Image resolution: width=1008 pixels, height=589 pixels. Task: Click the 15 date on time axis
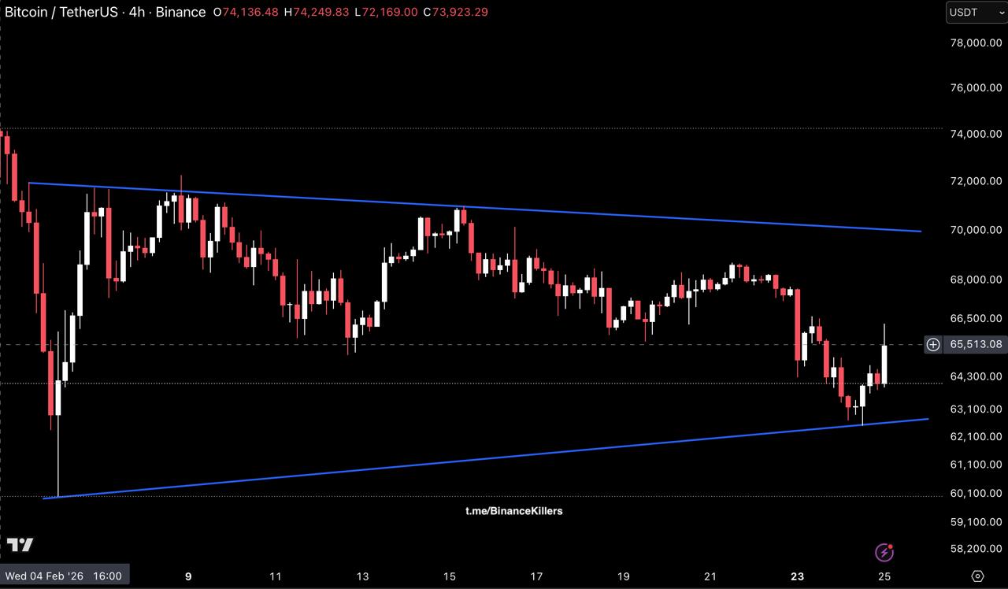[x=450, y=576]
